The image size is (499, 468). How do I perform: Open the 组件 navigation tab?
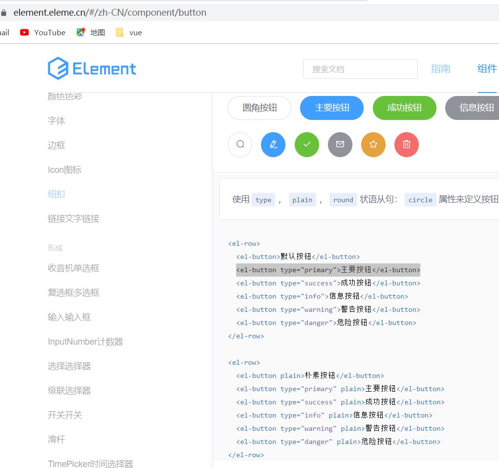coord(487,69)
